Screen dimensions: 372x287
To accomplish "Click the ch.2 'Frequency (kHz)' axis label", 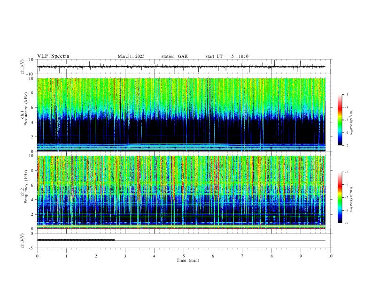I will pos(26,187).
